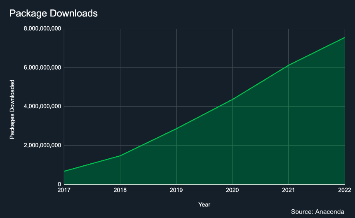This screenshot has height=218, width=355.
Task: Click the 8,000,000,000 y-axis label
Action: click(42, 29)
